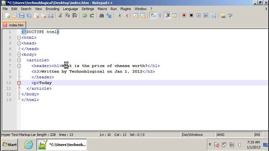Click line number 13 in the margin
The image size is (269, 151).
9,100
